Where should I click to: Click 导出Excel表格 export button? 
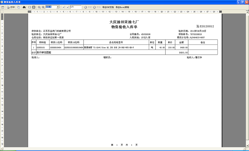point(122,7)
